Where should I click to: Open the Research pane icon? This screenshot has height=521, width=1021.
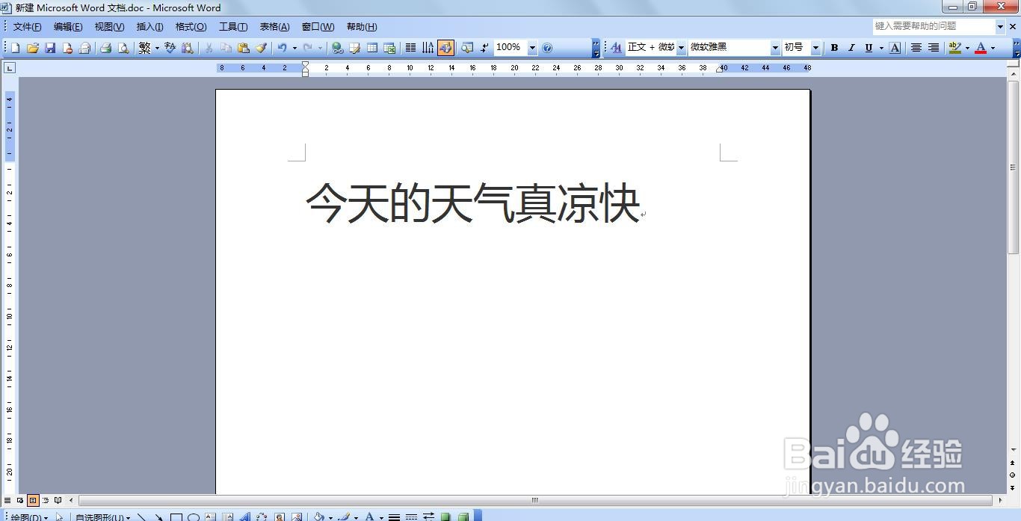click(x=188, y=48)
